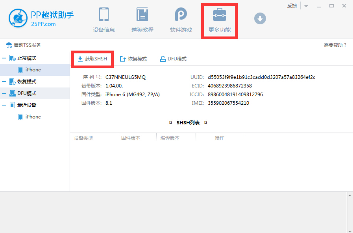353x233 pixels.
Task: Click the 恢复模式 toolbar button
Action: (x=133, y=59)
